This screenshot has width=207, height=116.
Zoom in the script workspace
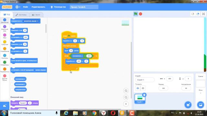pos(126,91)
